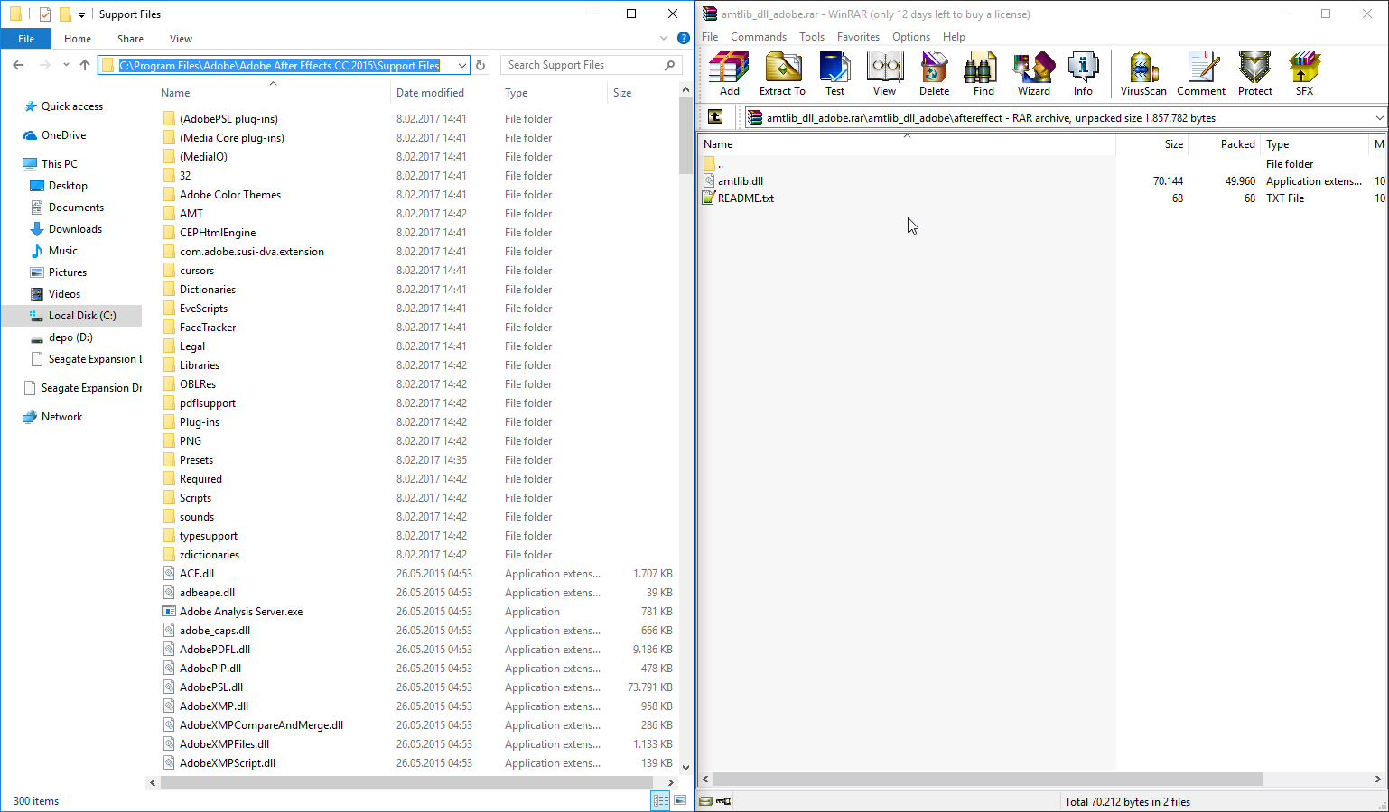Select OneDrive in navigation pane
The image size is (1389, 812).
[x=64, y=135]
